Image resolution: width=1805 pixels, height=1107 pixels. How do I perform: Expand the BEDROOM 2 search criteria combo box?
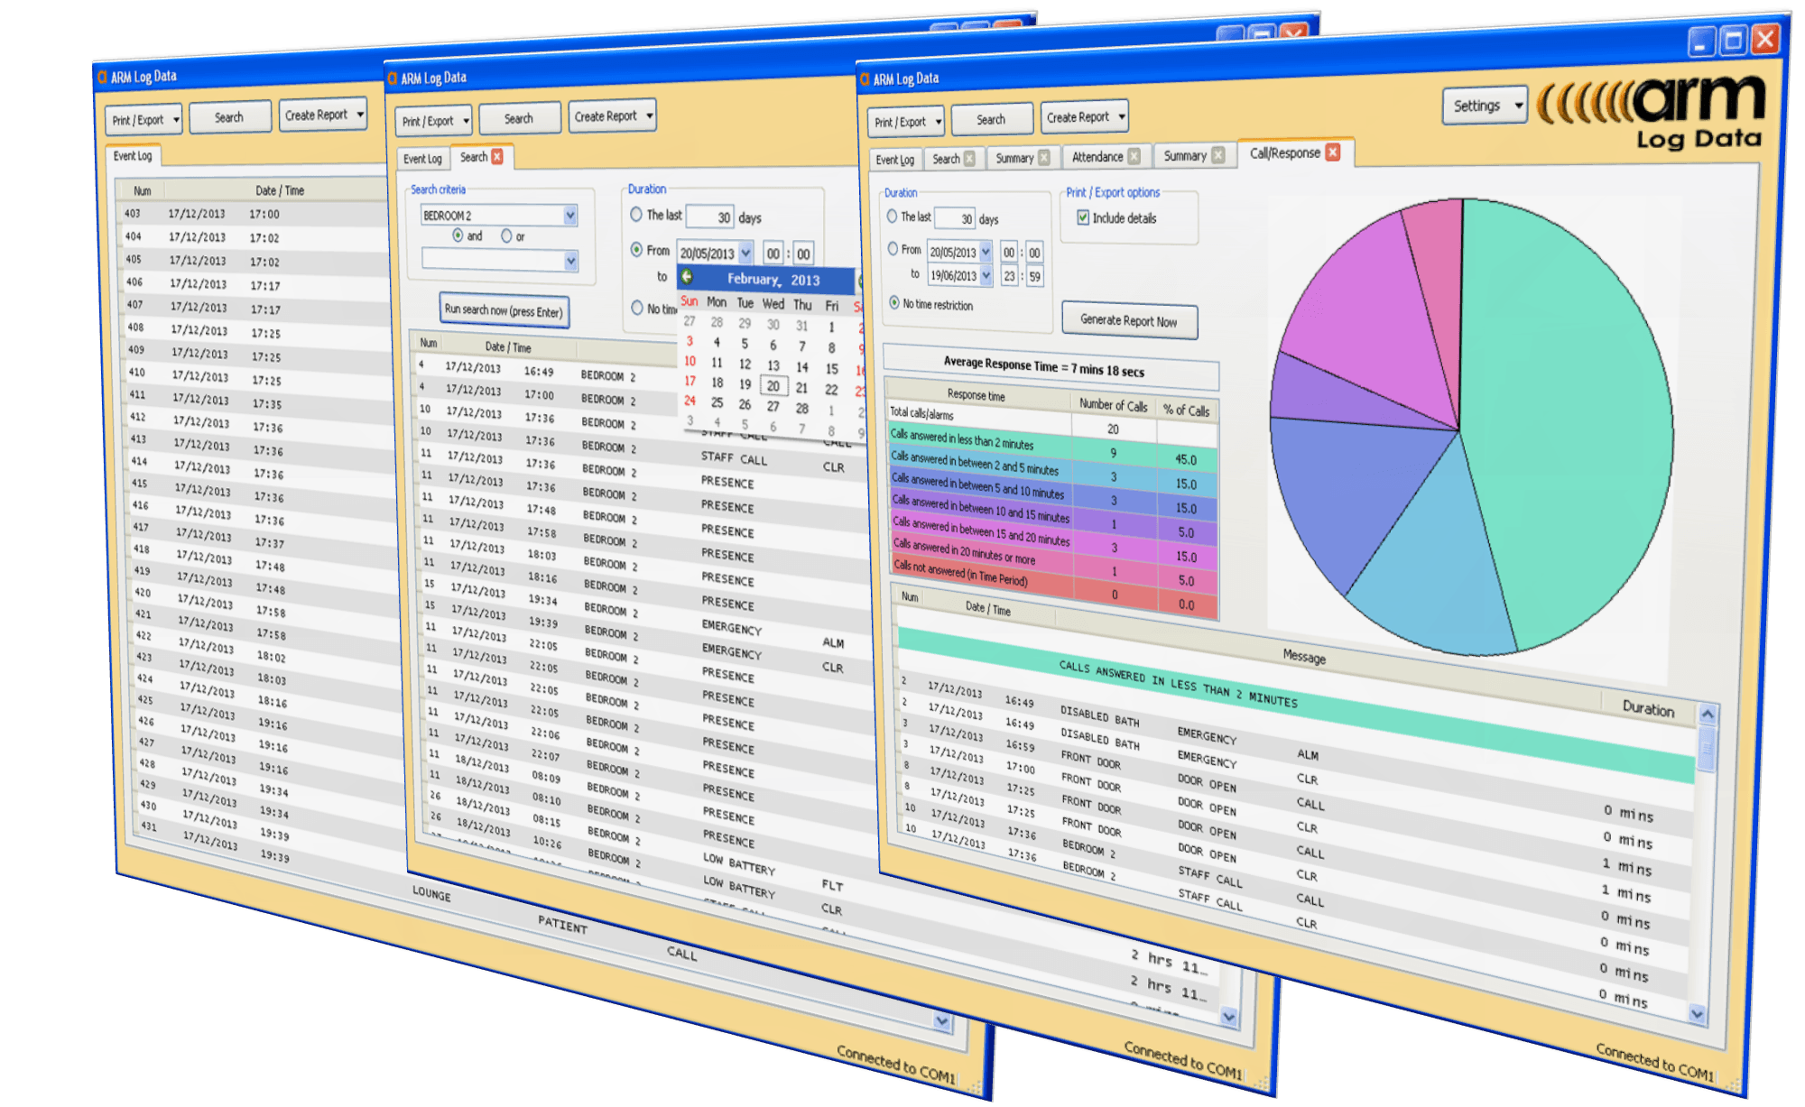click(570, 216)
